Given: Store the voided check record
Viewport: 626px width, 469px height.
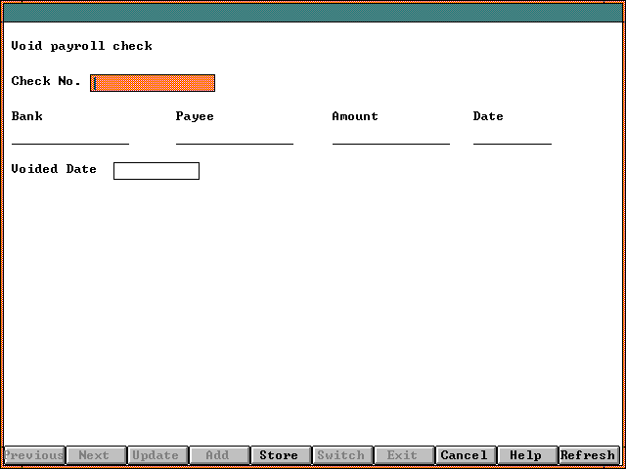Looking at the screenshot, I should (x=279, y=455).
